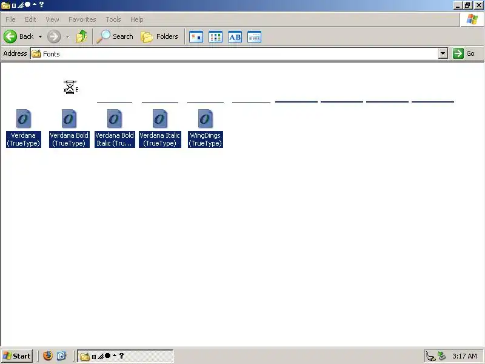Switch to Details view

[254, 37]
